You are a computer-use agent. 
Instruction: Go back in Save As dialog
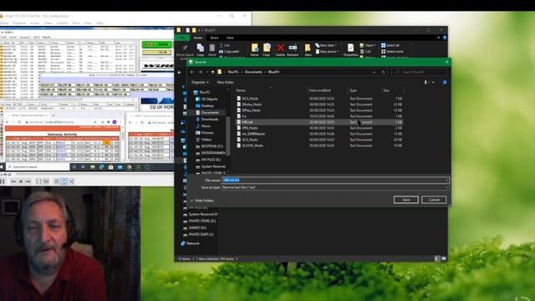(x=192, y=72)
